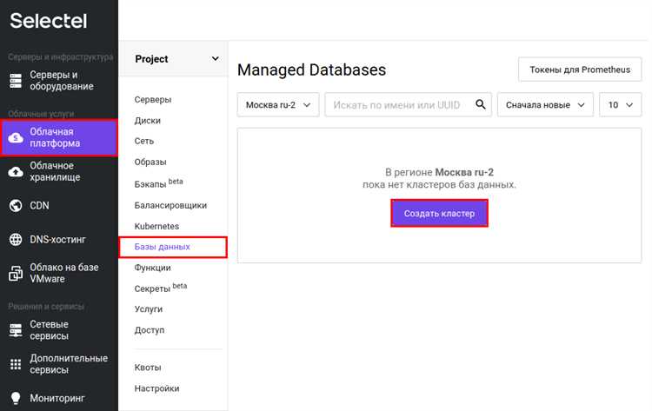Click the CDN globe icon

click(16, 206)
